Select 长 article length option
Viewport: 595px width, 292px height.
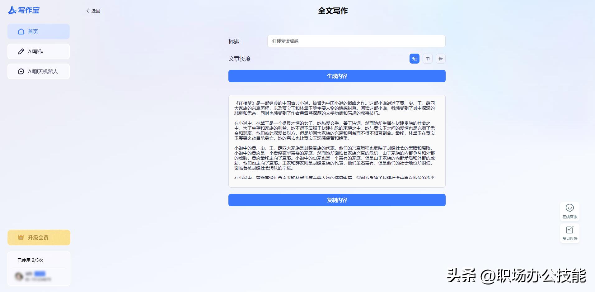(440, 59)
